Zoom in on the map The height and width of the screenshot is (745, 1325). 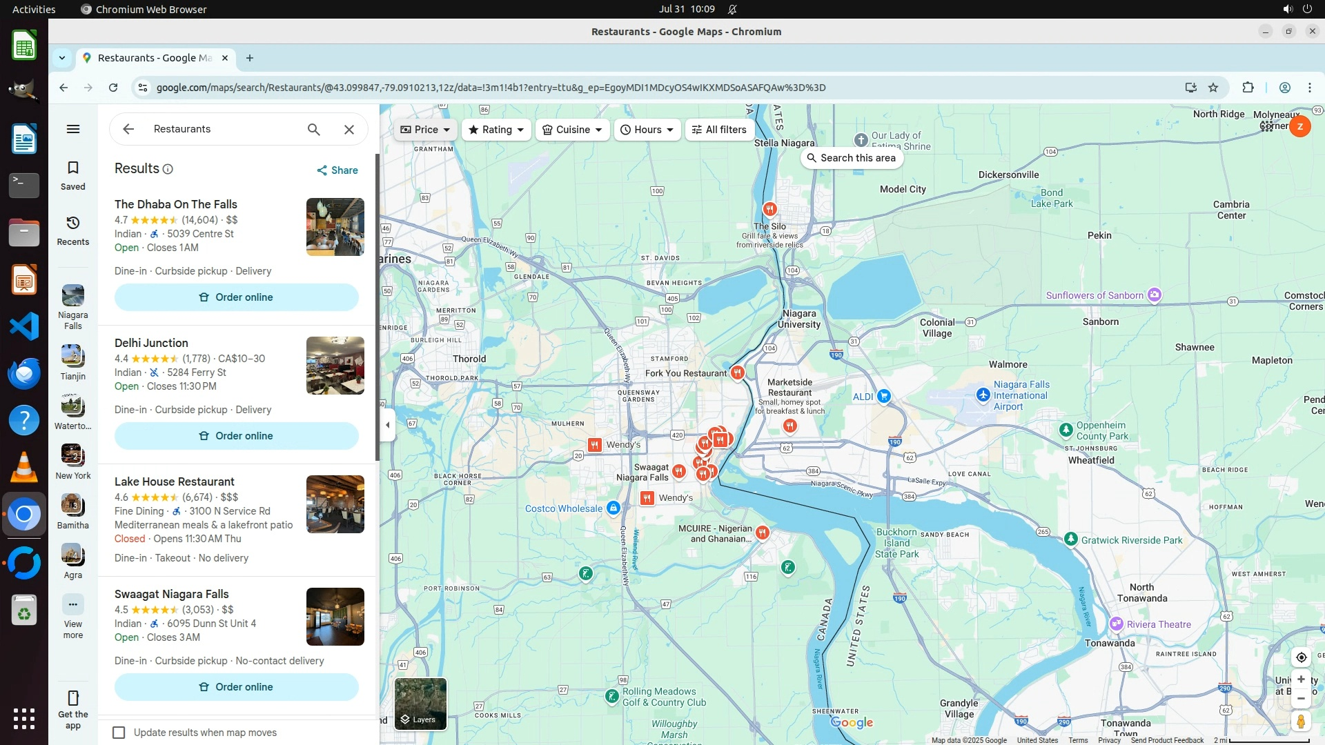pos(1301,679)
